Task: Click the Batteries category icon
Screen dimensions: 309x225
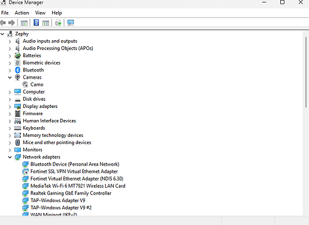Action: click(x=17, y=56)
